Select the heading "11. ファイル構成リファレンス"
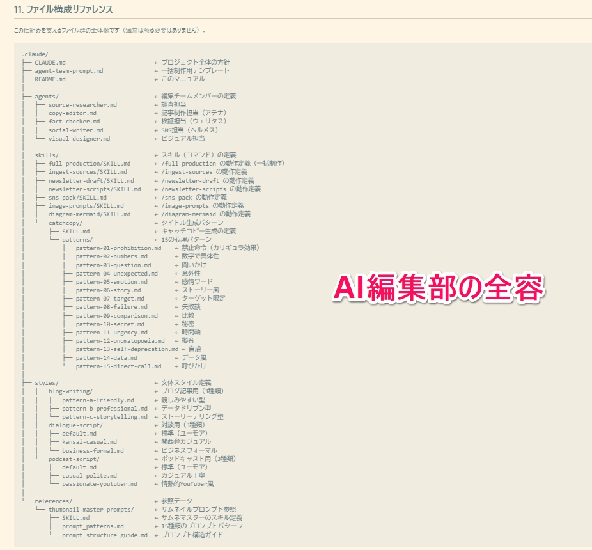 tap(63, 10)
